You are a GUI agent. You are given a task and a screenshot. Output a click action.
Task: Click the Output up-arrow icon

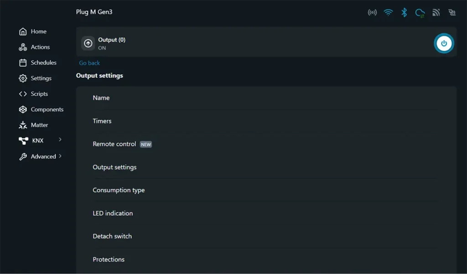pyautogui.click(x=88, y=43)
